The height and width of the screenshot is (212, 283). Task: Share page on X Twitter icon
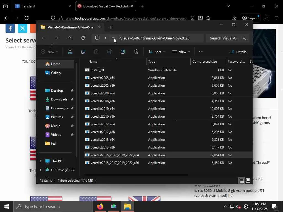click(23, 28)
